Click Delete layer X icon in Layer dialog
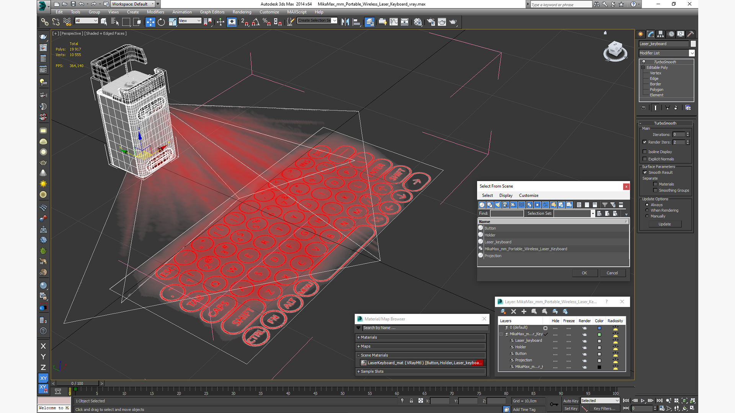This screenshot has height=413, width=735. (513, 311)
